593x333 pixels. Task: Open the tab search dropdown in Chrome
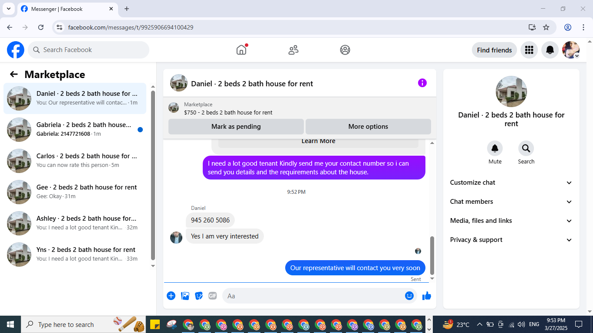click(8, 9)
